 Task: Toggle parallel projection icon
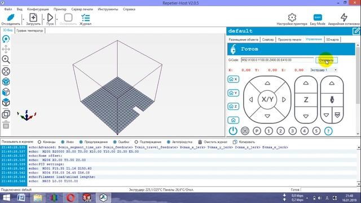pyautogui.click(x=6, y=114)
